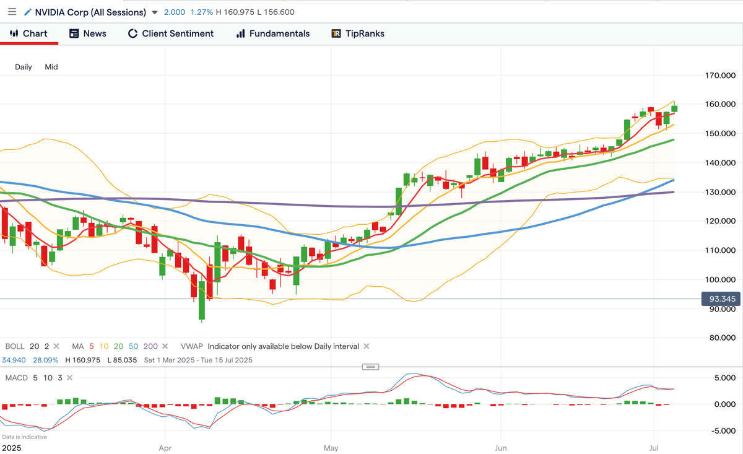Viewport: 743px width, 454px height.
Task: Click the VWAP indicator label
Action: click(x=191, y=346)
